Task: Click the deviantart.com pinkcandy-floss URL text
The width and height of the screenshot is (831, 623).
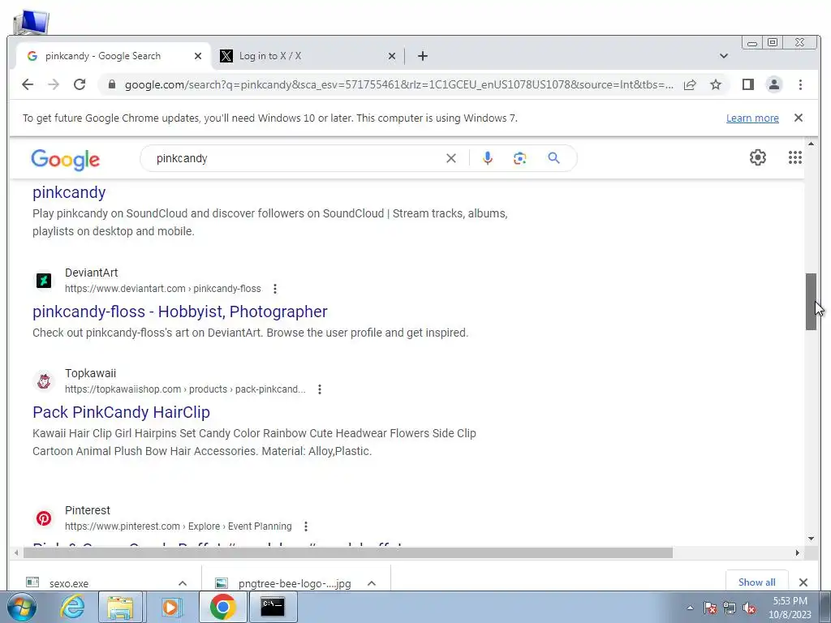Action: (x=162, y=289)
